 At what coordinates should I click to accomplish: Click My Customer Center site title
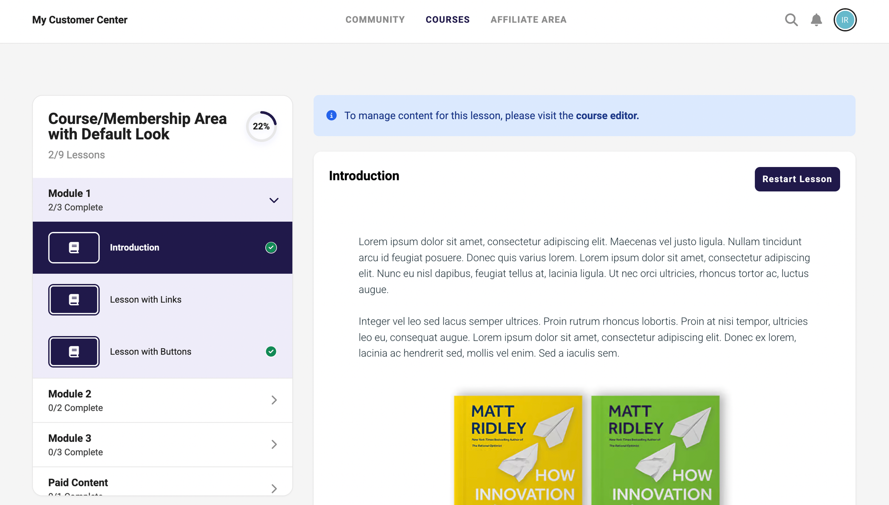tap(80, 20)
